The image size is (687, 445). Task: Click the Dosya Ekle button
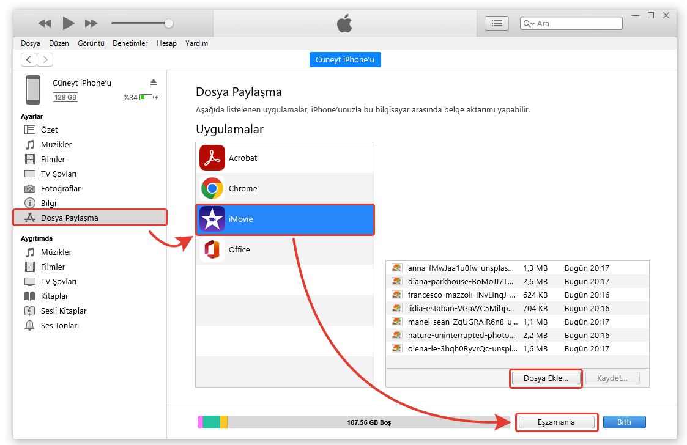(x=545, y=378)
